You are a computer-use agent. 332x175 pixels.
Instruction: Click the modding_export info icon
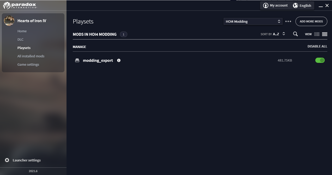[x=119, y=61]
